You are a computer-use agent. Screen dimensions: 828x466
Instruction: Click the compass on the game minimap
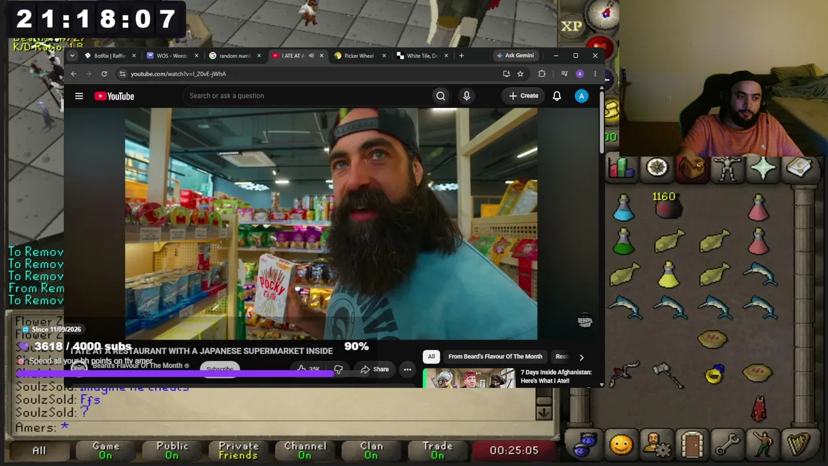604,13
